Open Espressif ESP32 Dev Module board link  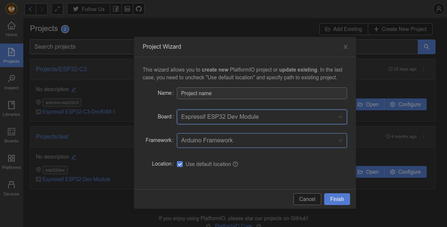[x=77, y=179]
